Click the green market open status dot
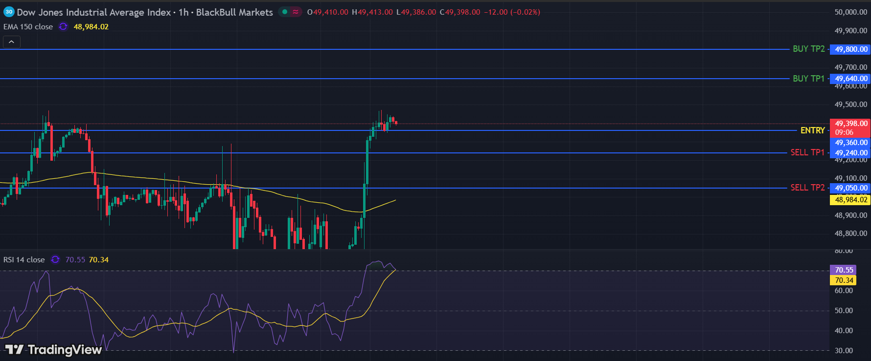The image size is (871, 361). pyautogui.click(x=285, y=12)
